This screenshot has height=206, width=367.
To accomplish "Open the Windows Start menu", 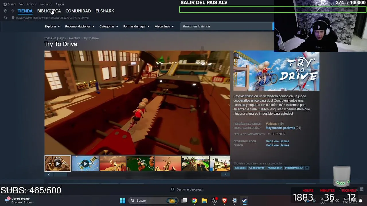I will [x=122, y=201].
